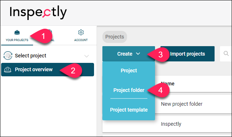
Task: Choose Project folder from the Create menu
Action: point(129,90)
